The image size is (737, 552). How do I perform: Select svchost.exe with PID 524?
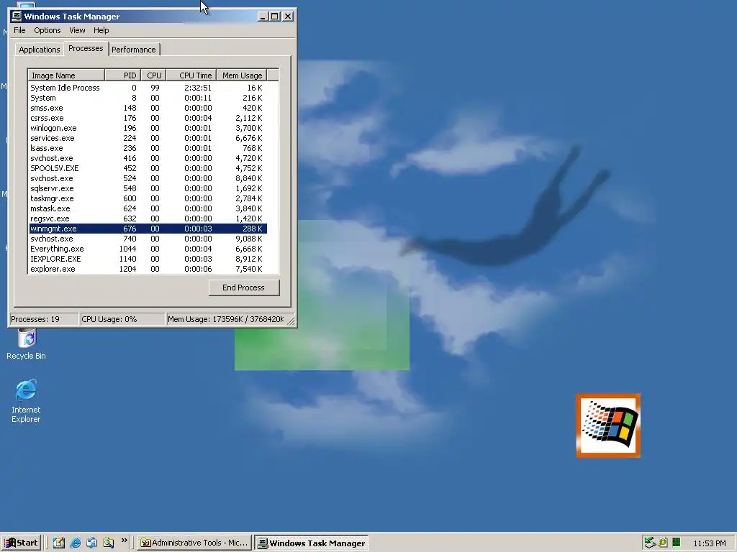click(x=148, y=178)
